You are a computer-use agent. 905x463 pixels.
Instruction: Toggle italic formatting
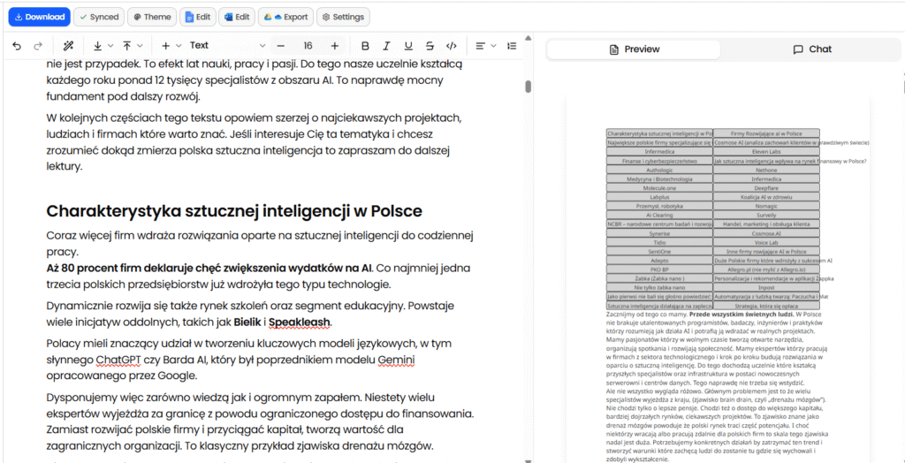pyautogui.click(x=386, y=46)
